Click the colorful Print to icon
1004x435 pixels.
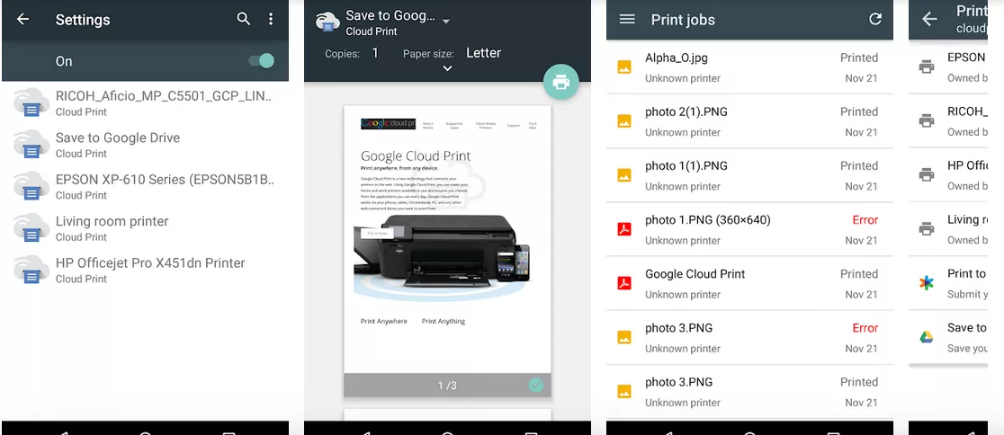(927, 283)
